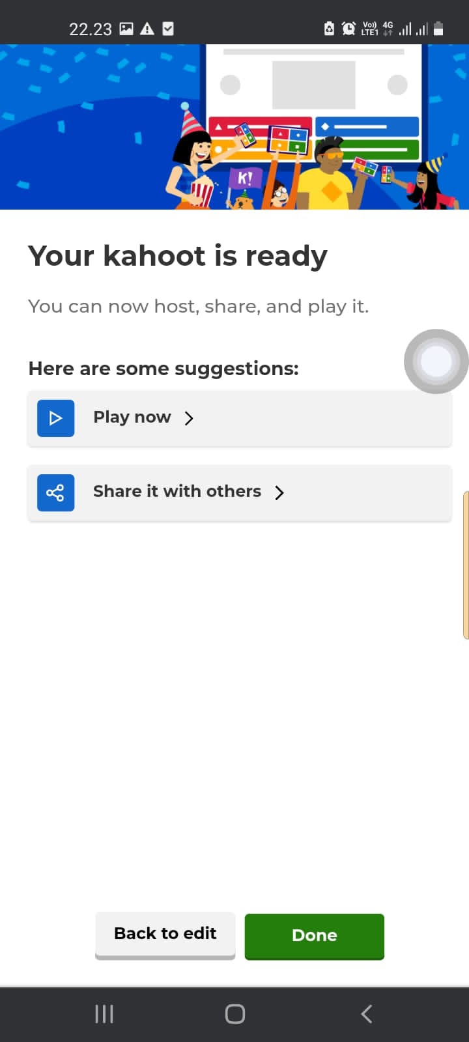The width and height of the screenshot is (469, 1042).
Task: Tap Android back arrow navigation button
Action: pyautogui.click(x=367, y=1013)
